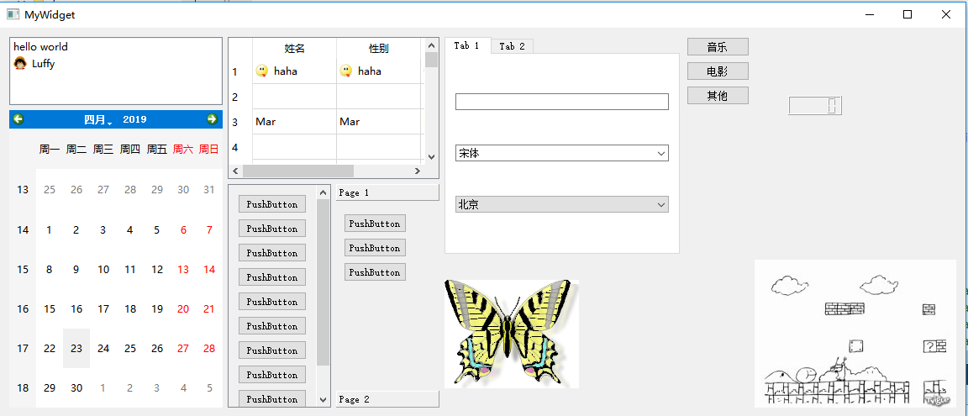Click the empty text input in Tab 1

[562, 102]
